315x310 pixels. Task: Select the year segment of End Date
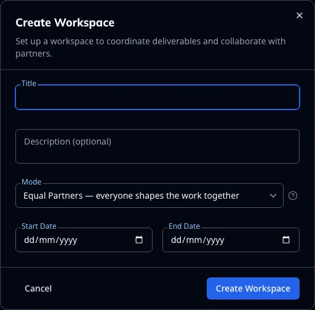coord(215,240)
